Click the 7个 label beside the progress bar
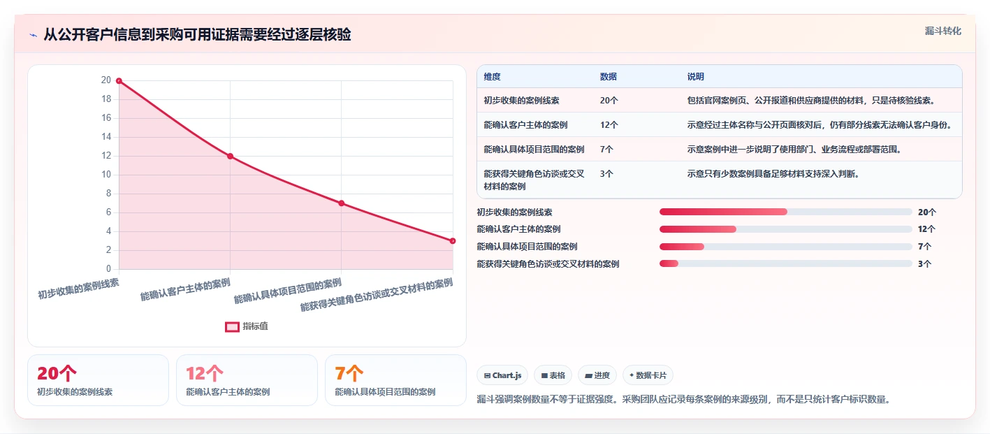The height and width of the screenshot is (434, 990). coord(925,246)
